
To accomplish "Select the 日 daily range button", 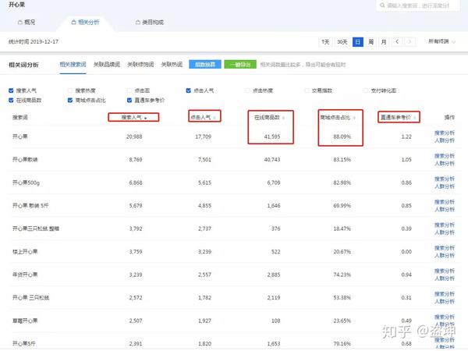I will point(357,42).
